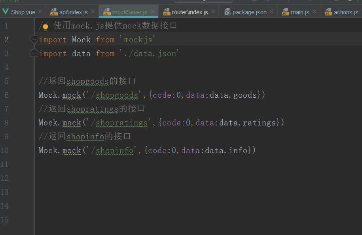Viewport: 362px width, 235px height.
Task: Click the comment mentioning shopratings on line 7
Action: point(92,109)
